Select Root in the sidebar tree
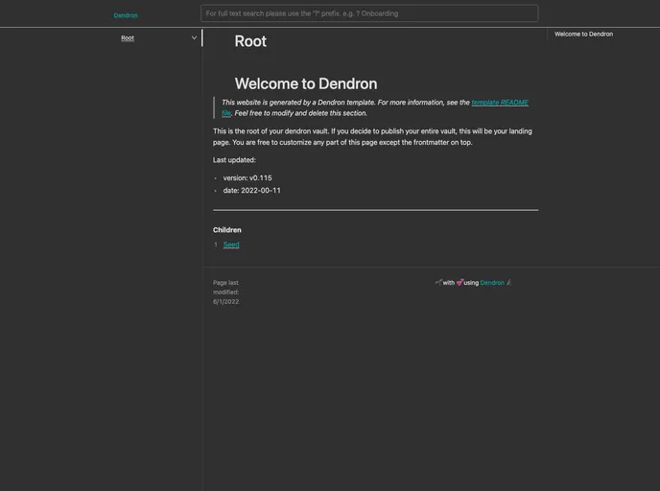The height and width of the screenshot is (491, 660). click(128, 38)
